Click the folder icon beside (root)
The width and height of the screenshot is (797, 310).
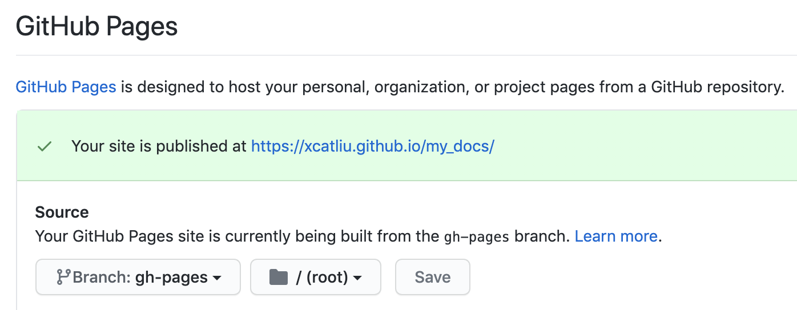pos(278,278)
